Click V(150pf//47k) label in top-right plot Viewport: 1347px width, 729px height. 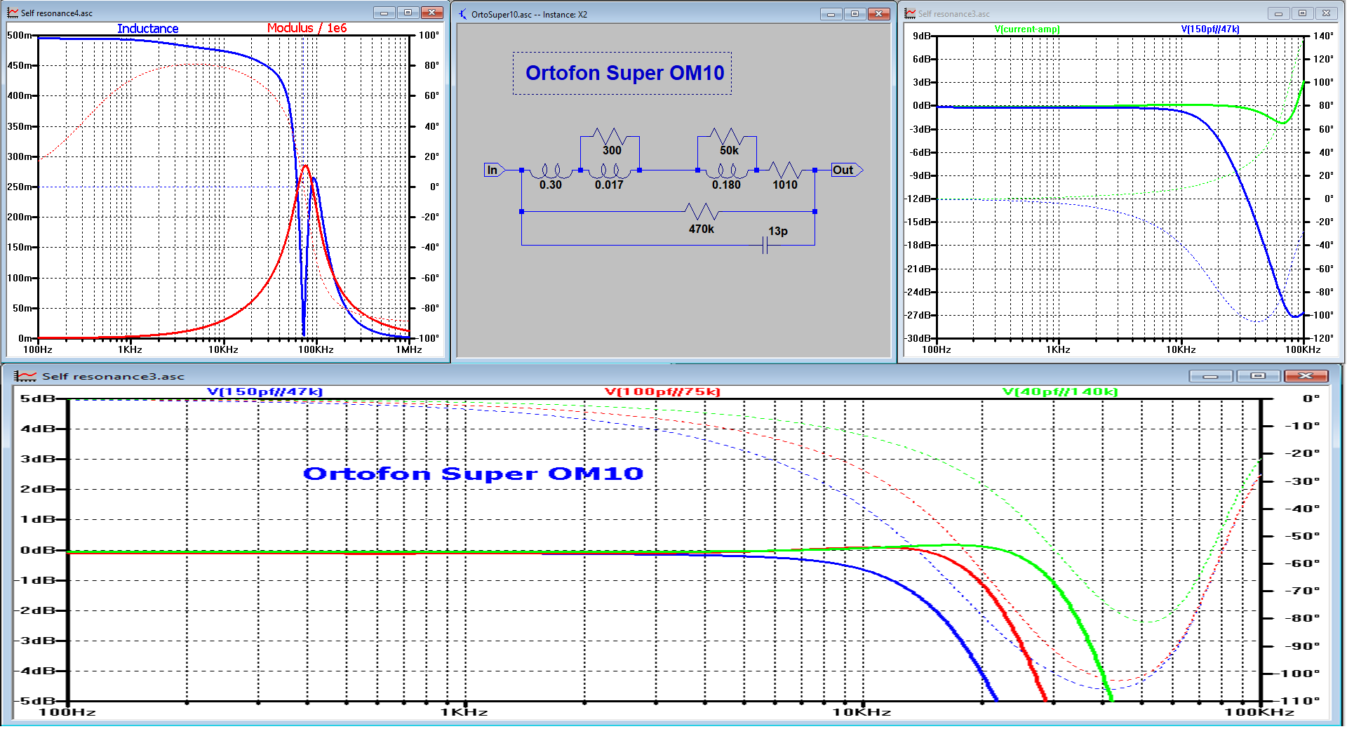click(1210, 29)
